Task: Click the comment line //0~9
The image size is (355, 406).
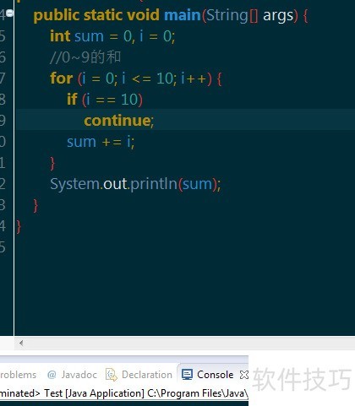Action: tap(85, 57)
